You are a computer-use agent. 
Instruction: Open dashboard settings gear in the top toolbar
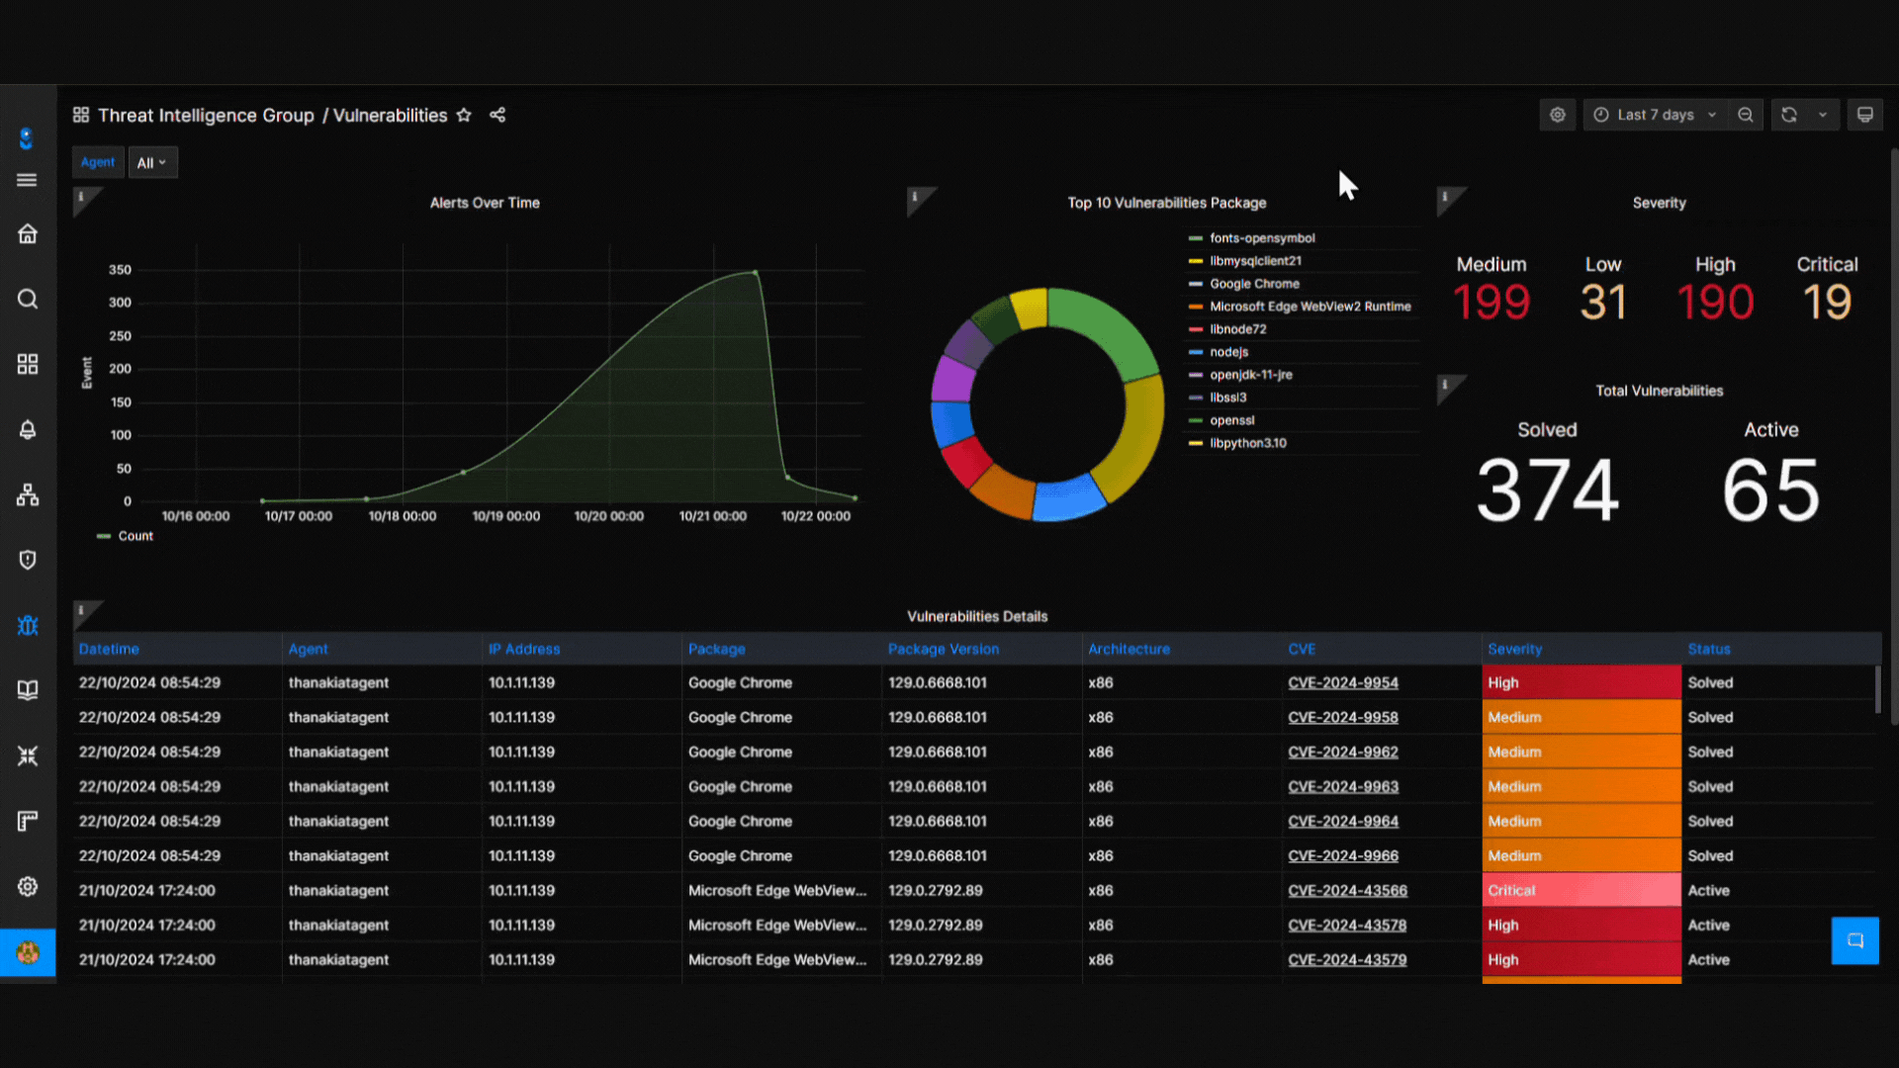point(1558,115)
